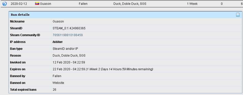Click the reason Duck, Doble Duck, SGS in row
Screen dimensions: 243x95
pos(130,4)
